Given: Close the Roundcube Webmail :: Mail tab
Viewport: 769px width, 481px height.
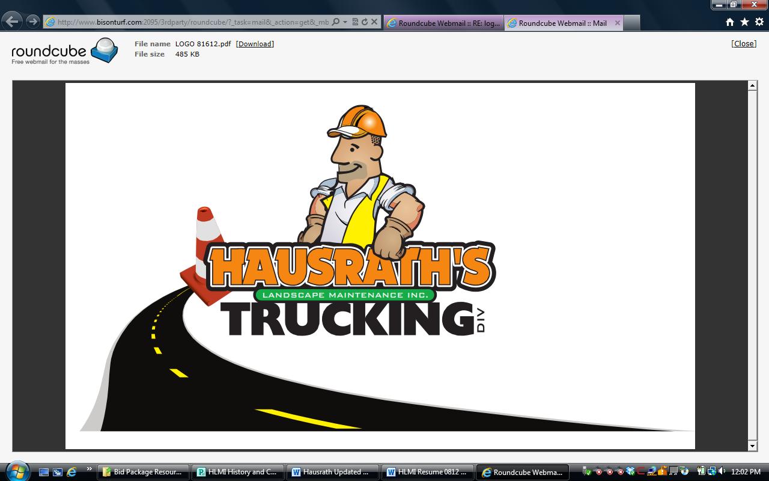Looking at the screenshot, I should click(x=617, y=23).
